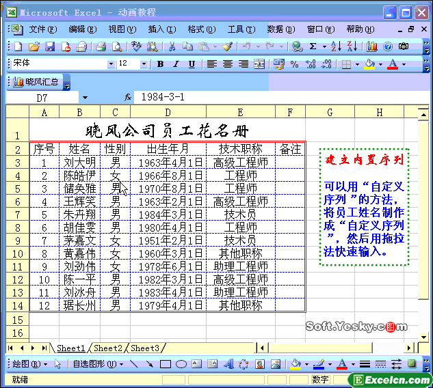
Task: Apply red font color in formatting toolbar
Action: [x=393, y=64]
